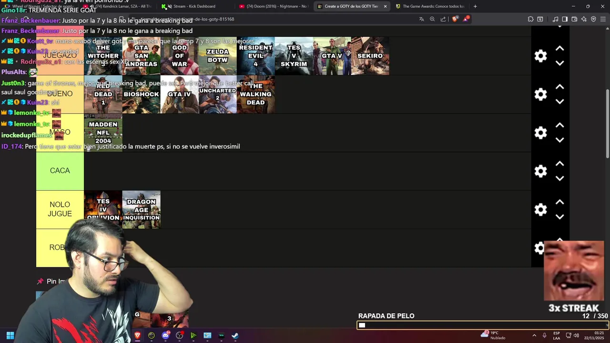The height and width of the screenshot is (343, 610).
Task: Open the browser extensions puzzle icon
Action: tap(530, 19)
